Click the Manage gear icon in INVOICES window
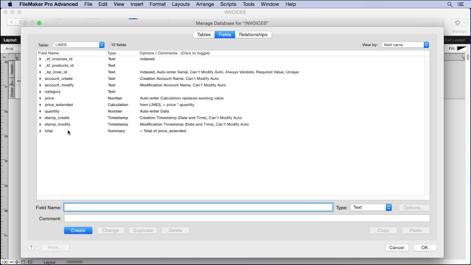The width and height of the screenshot is (471, 265). coord(459,22)
